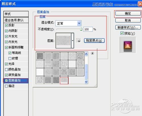The image size is (142, 116).
Task: Pick white pattern starting third row
Action: point(40,72)
